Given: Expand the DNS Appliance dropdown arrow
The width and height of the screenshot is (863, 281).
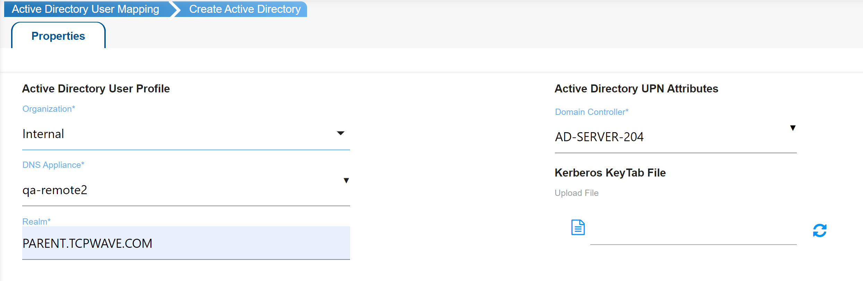Looking at the screenshot, I should point(346,180).
